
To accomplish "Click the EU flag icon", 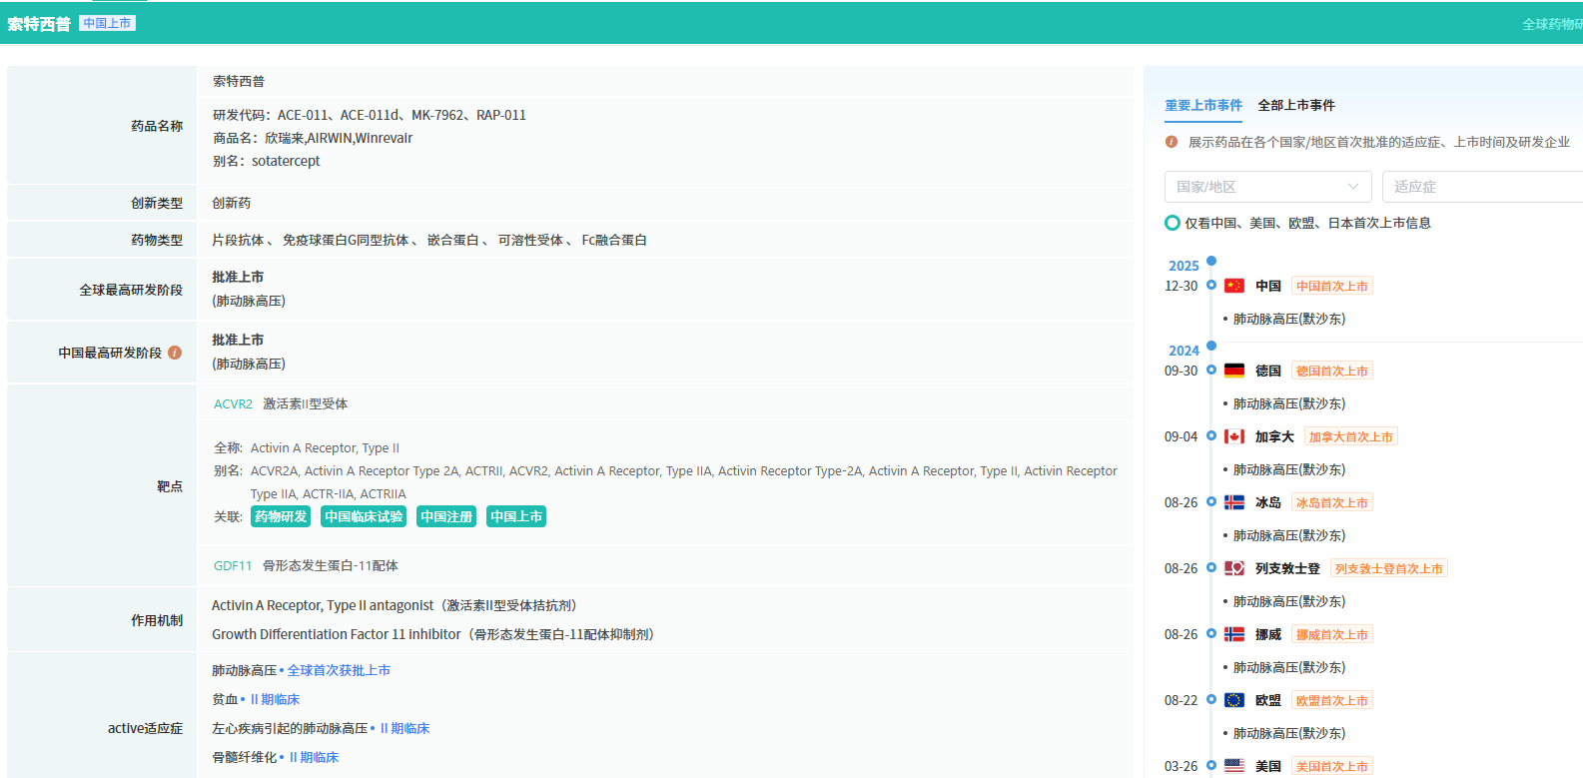I will 1234,700.
